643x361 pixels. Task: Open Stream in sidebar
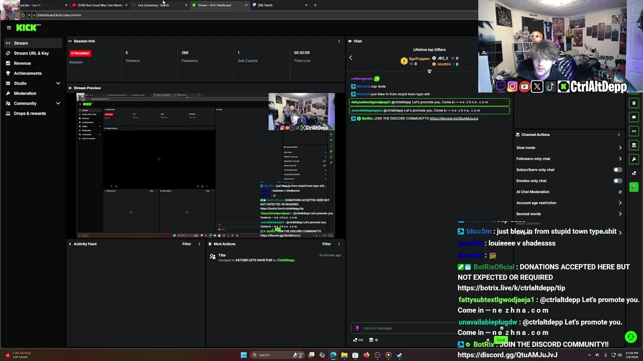coord(33,43)
